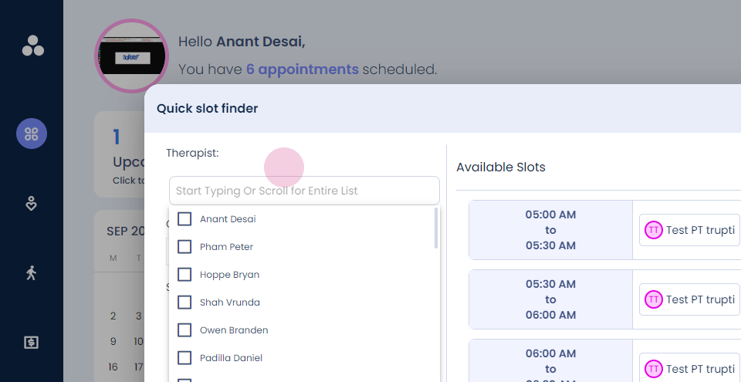
Task: Open the walking figure exercise icon
Action: pos(31,272)
